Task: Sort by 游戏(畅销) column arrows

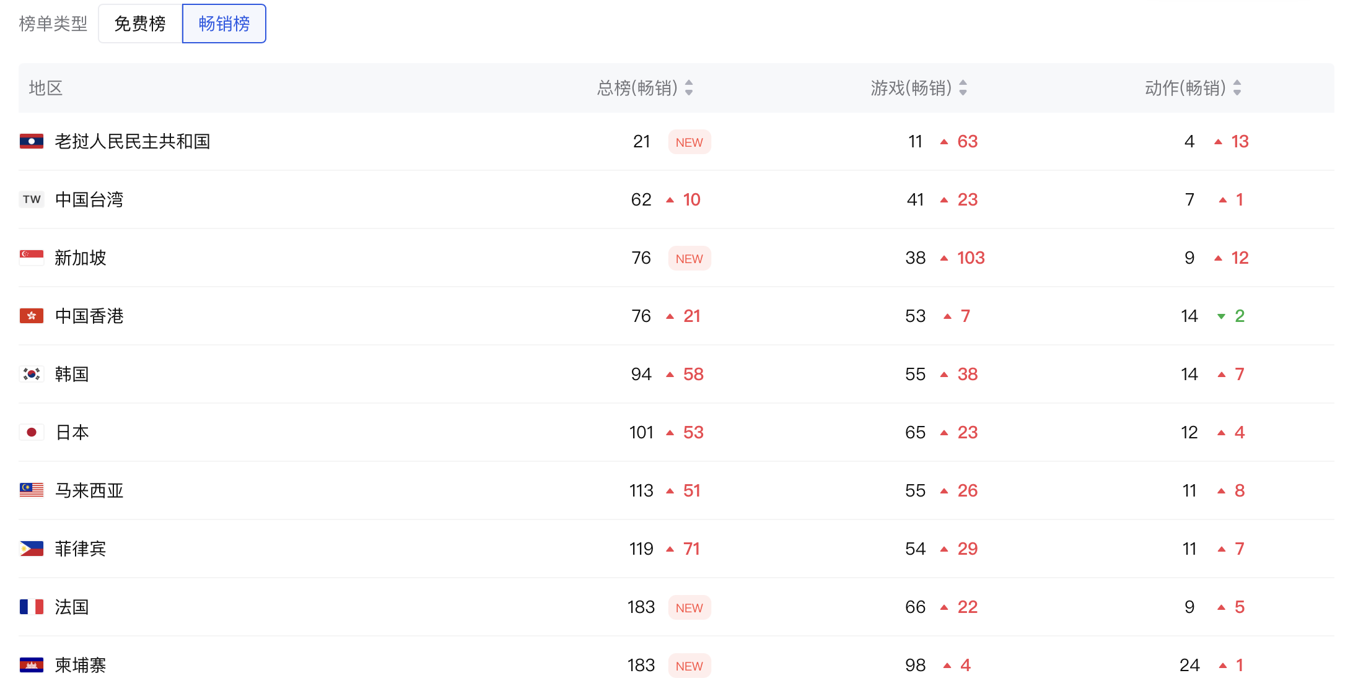Action: coord(963,88)
